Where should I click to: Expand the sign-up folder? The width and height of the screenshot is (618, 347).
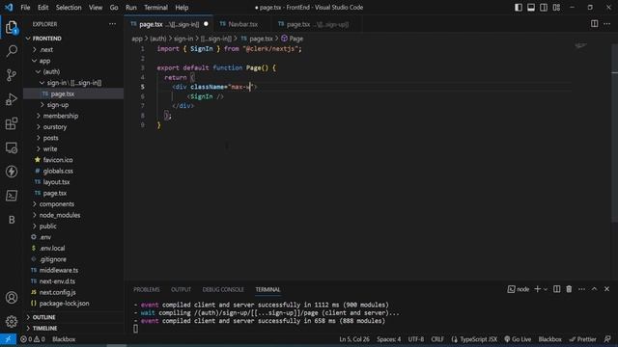(42, 105)
